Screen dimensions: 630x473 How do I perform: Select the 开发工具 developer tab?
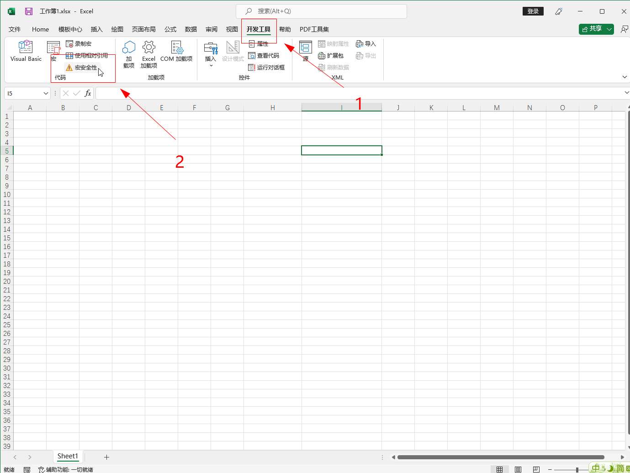(x=259, y=29)
